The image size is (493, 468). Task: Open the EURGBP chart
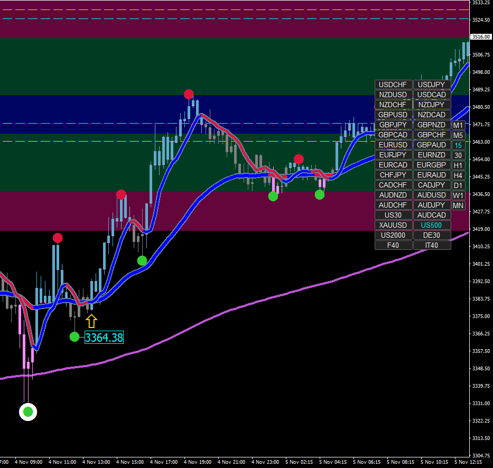coord(432,165)
